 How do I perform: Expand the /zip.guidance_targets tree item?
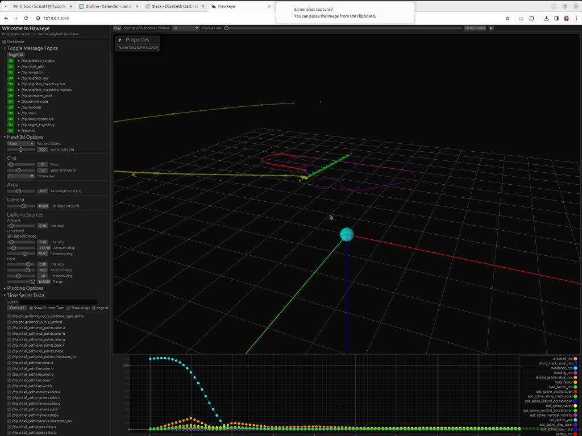click(19, 60)
